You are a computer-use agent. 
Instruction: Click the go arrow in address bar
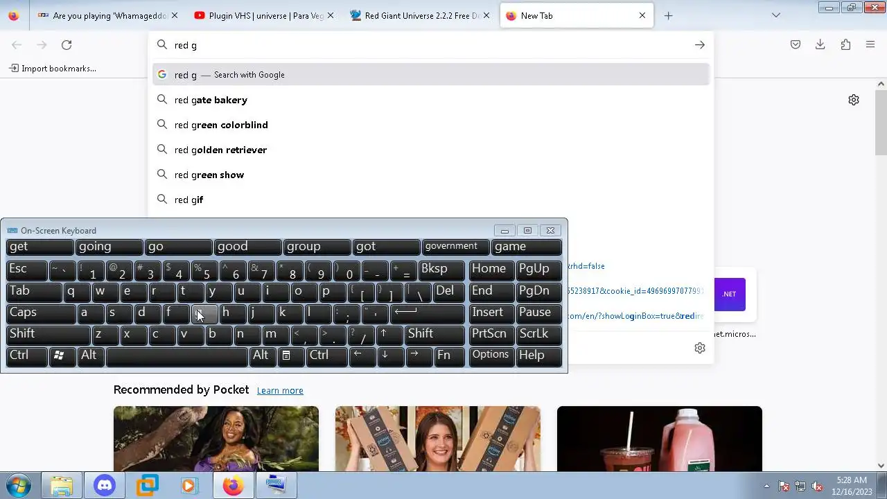click(x=700, y=45)
